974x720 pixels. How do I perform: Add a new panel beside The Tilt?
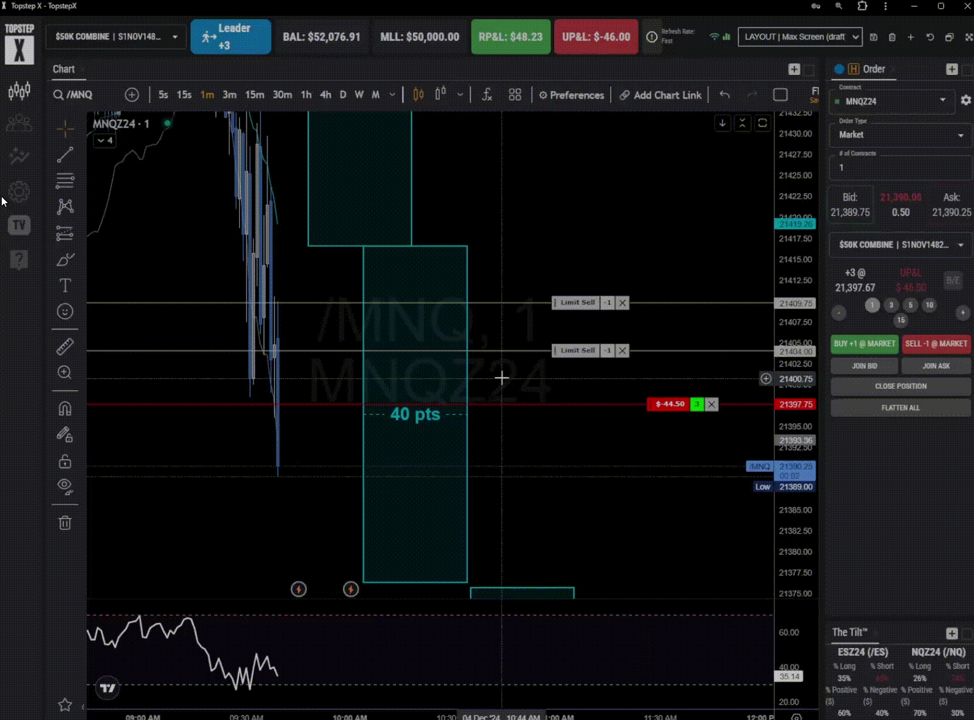(x=952, y=633)
